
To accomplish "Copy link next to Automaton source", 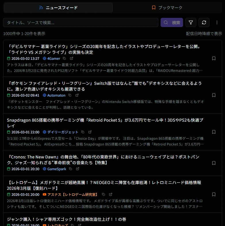I will (70, 95).
